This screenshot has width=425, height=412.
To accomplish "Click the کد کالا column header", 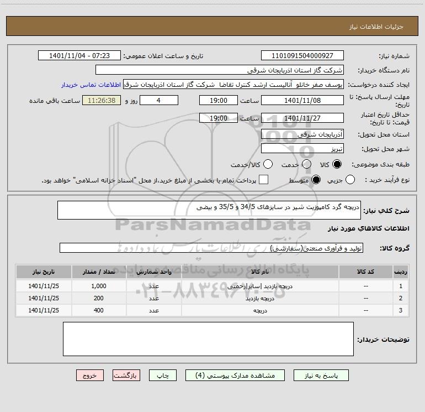I will tap(365, 272).
